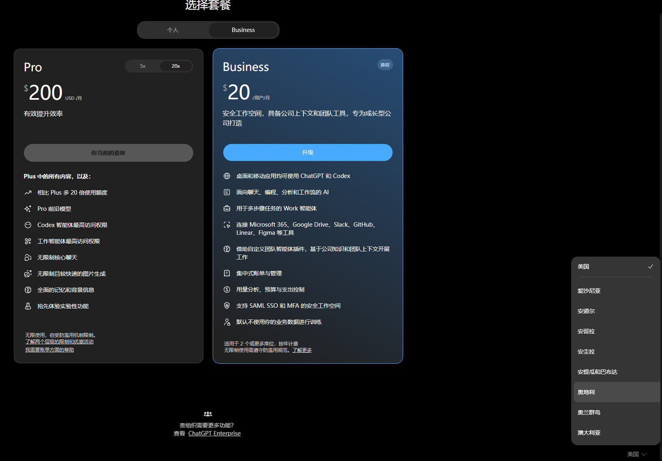The height and width of the screenshot is (461, 662).
Task: Click the brain icon beside 全面的记忆和背景信息
Action: pyautogui.click(x=28, y=290)
